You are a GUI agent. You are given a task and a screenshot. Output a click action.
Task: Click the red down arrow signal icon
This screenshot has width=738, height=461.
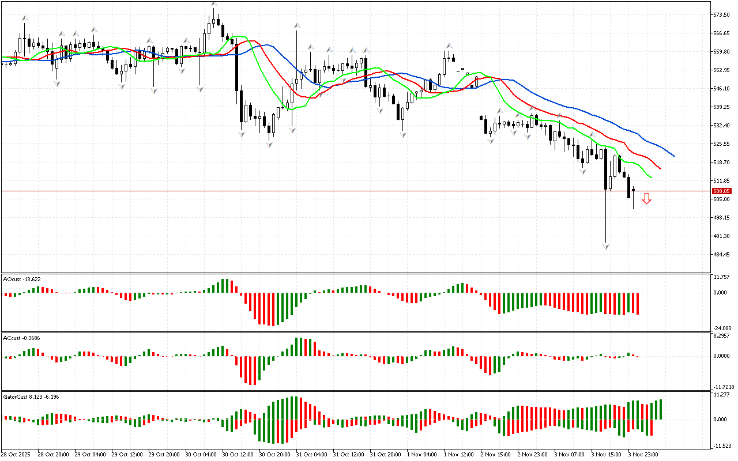pos(646,199)
